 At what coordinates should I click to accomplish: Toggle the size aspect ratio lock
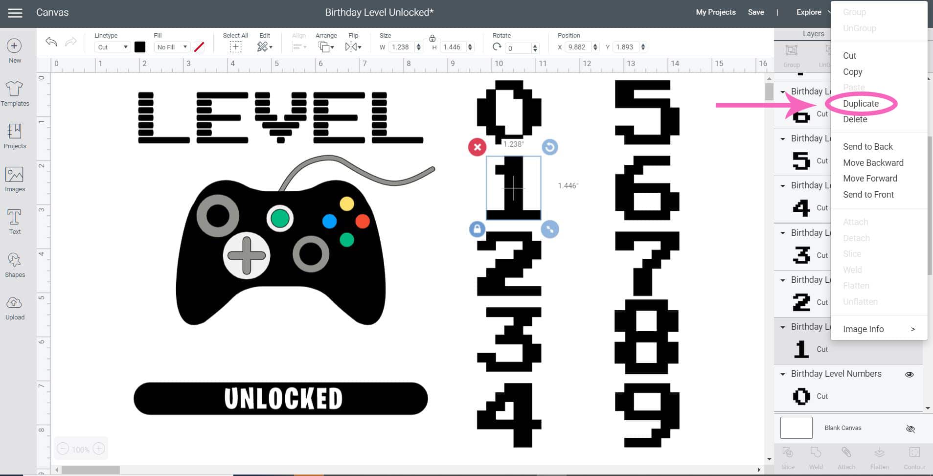[432, 38]
